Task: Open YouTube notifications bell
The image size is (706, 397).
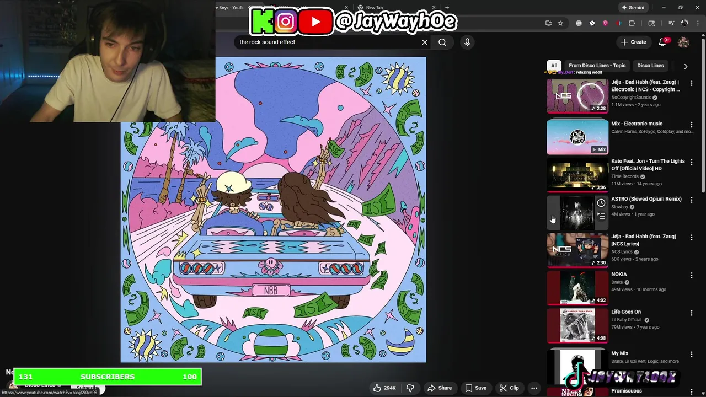Action: (x=663, y=42)
